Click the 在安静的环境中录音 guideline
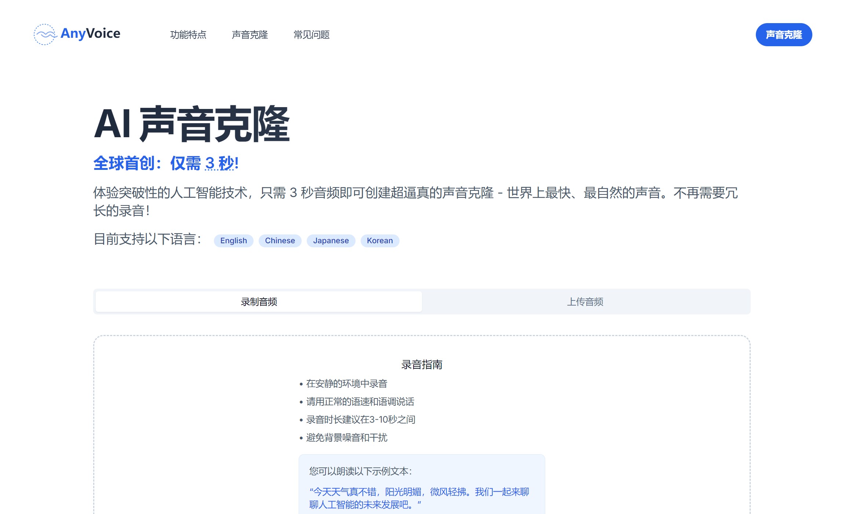This screenshot has height=514, width=856. (346, 384)
